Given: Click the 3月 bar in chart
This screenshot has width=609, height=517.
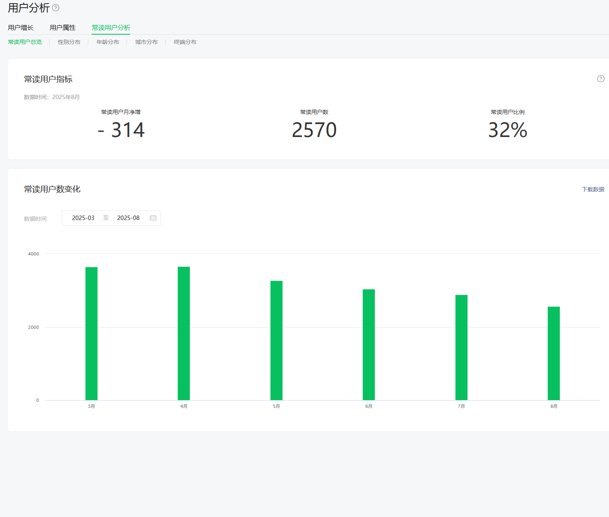Looking at the screenshot, I should click(91, 334).
